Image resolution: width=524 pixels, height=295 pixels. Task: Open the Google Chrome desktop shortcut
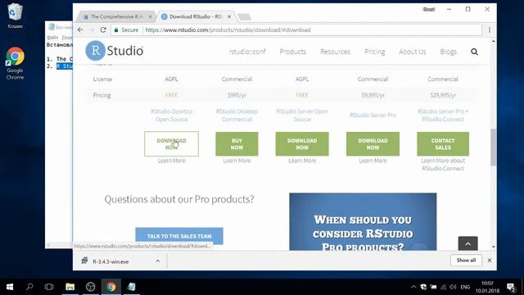(15, 64)
